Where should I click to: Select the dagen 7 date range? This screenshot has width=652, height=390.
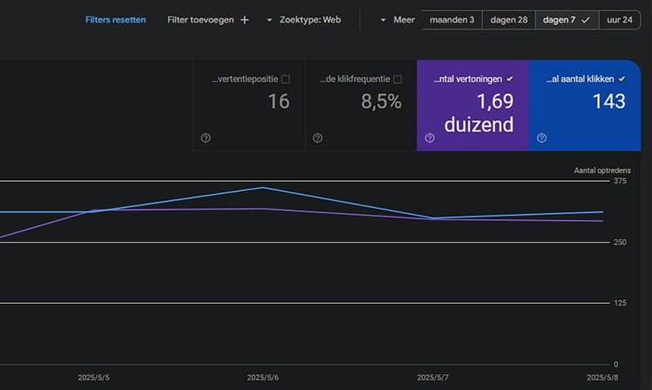click(567, 20)
